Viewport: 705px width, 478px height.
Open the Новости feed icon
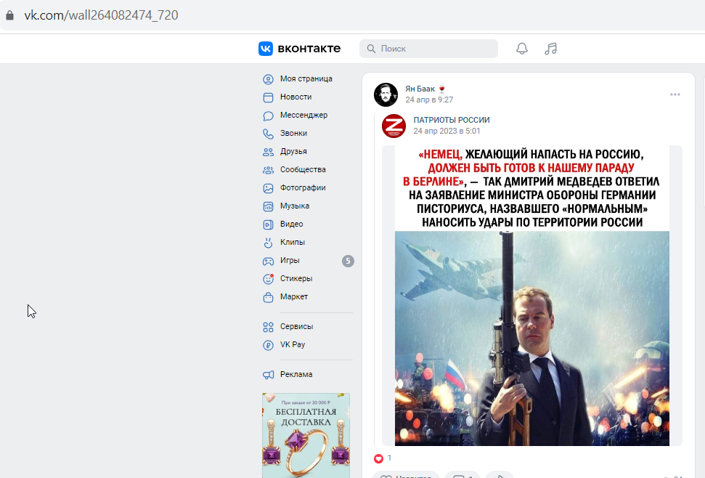coord(268,97)
